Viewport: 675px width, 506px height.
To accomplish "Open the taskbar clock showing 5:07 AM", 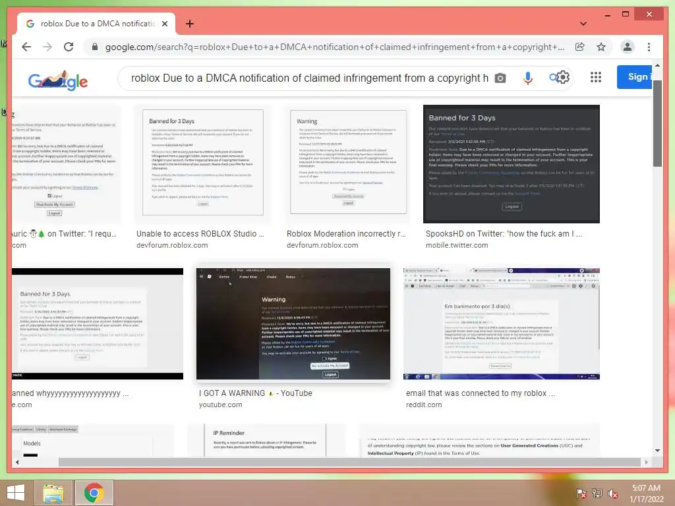I will click(x=646, y=493).
